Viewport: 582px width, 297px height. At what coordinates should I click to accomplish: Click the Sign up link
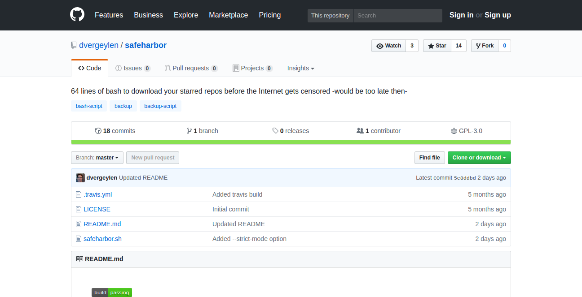(x=498, y=15)
